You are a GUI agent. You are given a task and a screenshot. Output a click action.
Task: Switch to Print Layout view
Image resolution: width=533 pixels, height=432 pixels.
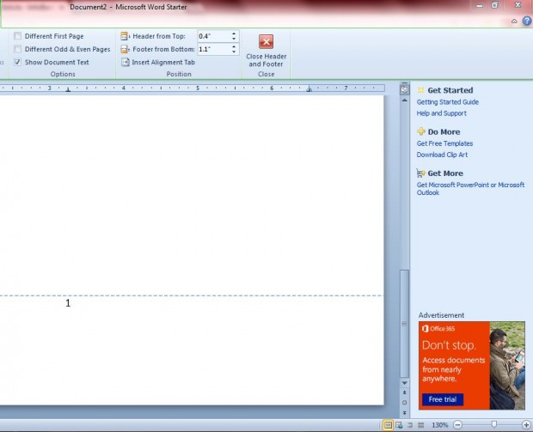click(x=388, y=425)
